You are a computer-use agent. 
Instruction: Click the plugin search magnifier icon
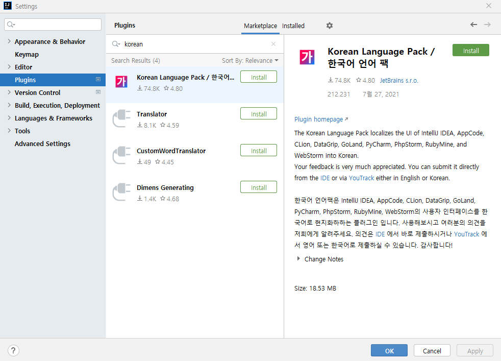[x=116, y=44]
